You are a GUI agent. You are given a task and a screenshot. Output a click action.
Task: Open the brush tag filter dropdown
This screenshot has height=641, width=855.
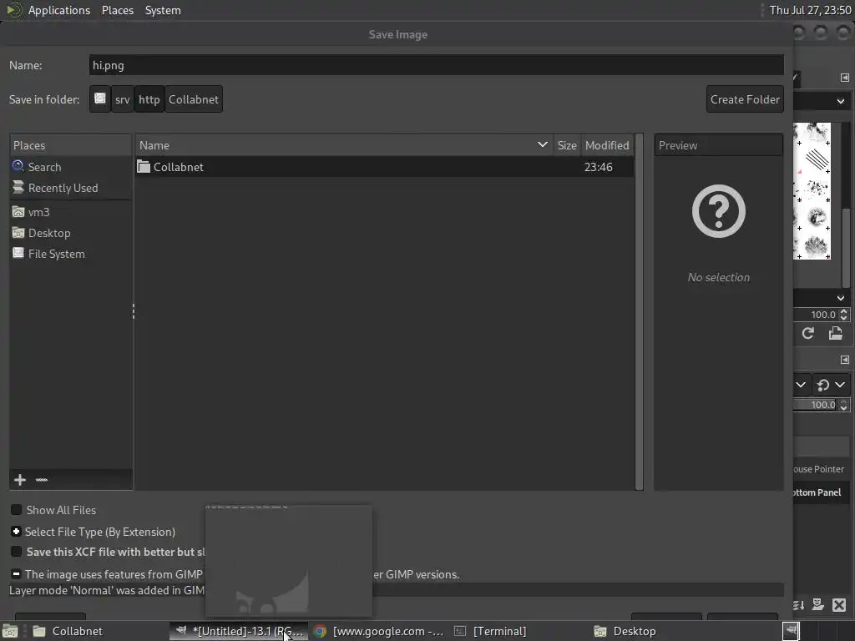[840, 101]
